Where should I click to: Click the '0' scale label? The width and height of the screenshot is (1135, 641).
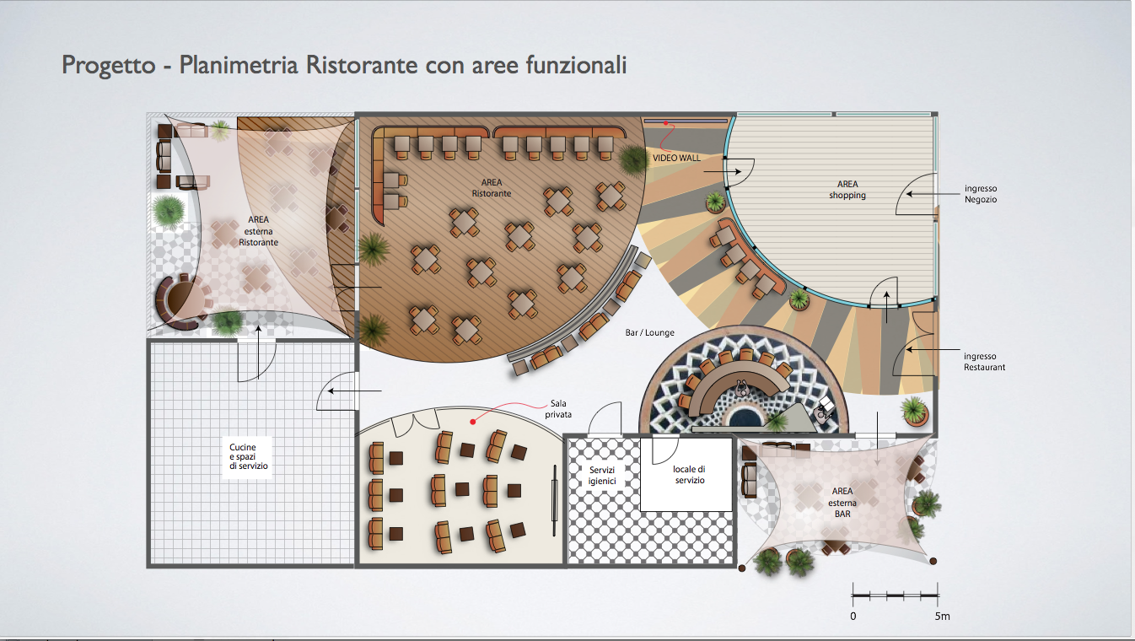(x=853, y=617)
